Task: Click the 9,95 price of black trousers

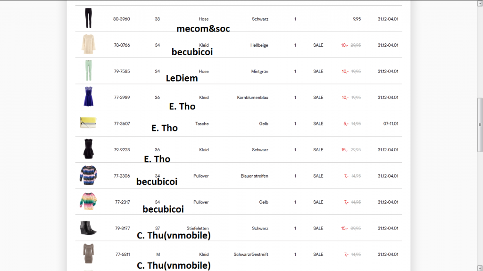Action: click(357, 19)
